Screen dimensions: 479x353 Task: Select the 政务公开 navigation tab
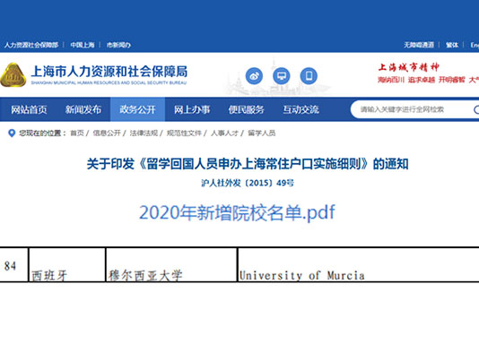point(137,109)
